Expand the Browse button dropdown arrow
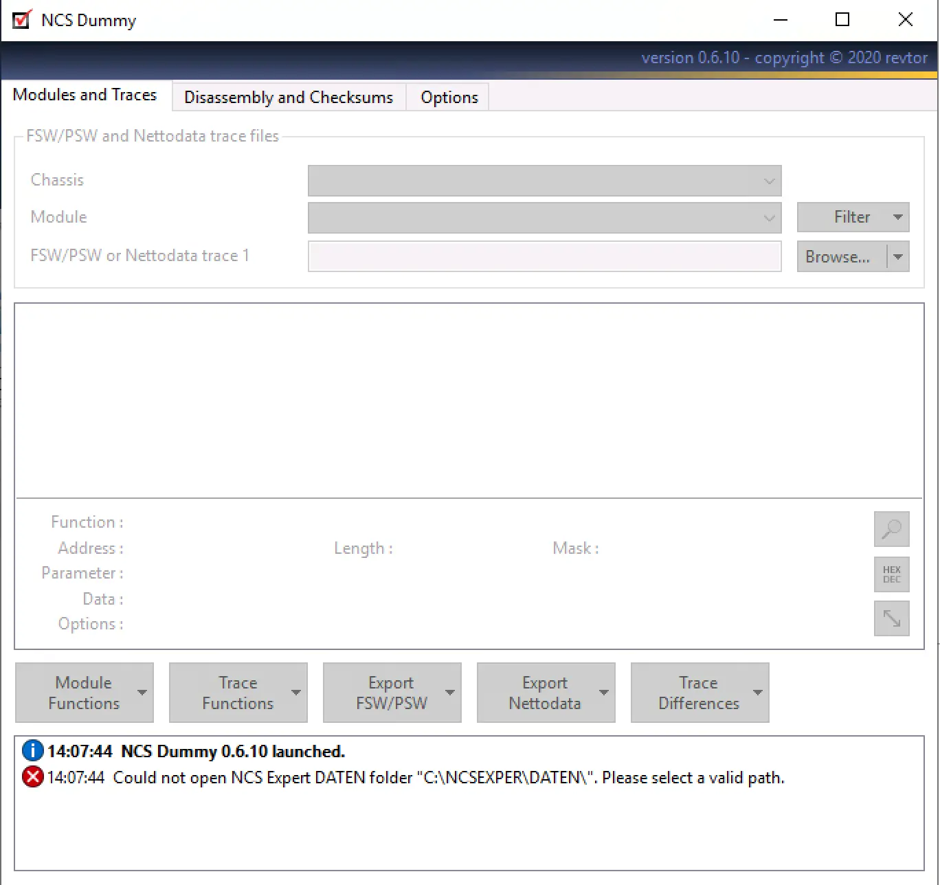The image size is (940, 885). [897, 257]
